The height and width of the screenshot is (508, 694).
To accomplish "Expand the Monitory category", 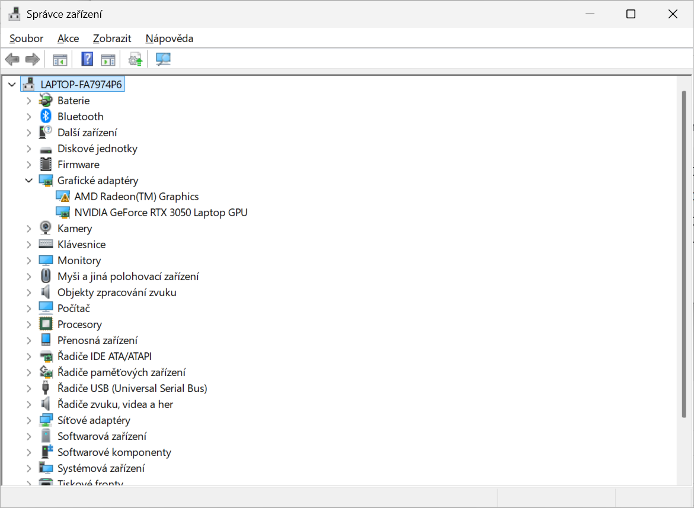I will click(29, 261).
